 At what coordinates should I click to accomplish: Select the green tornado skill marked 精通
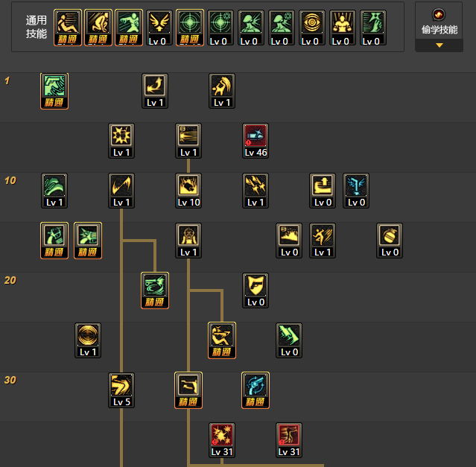point(155,290)
